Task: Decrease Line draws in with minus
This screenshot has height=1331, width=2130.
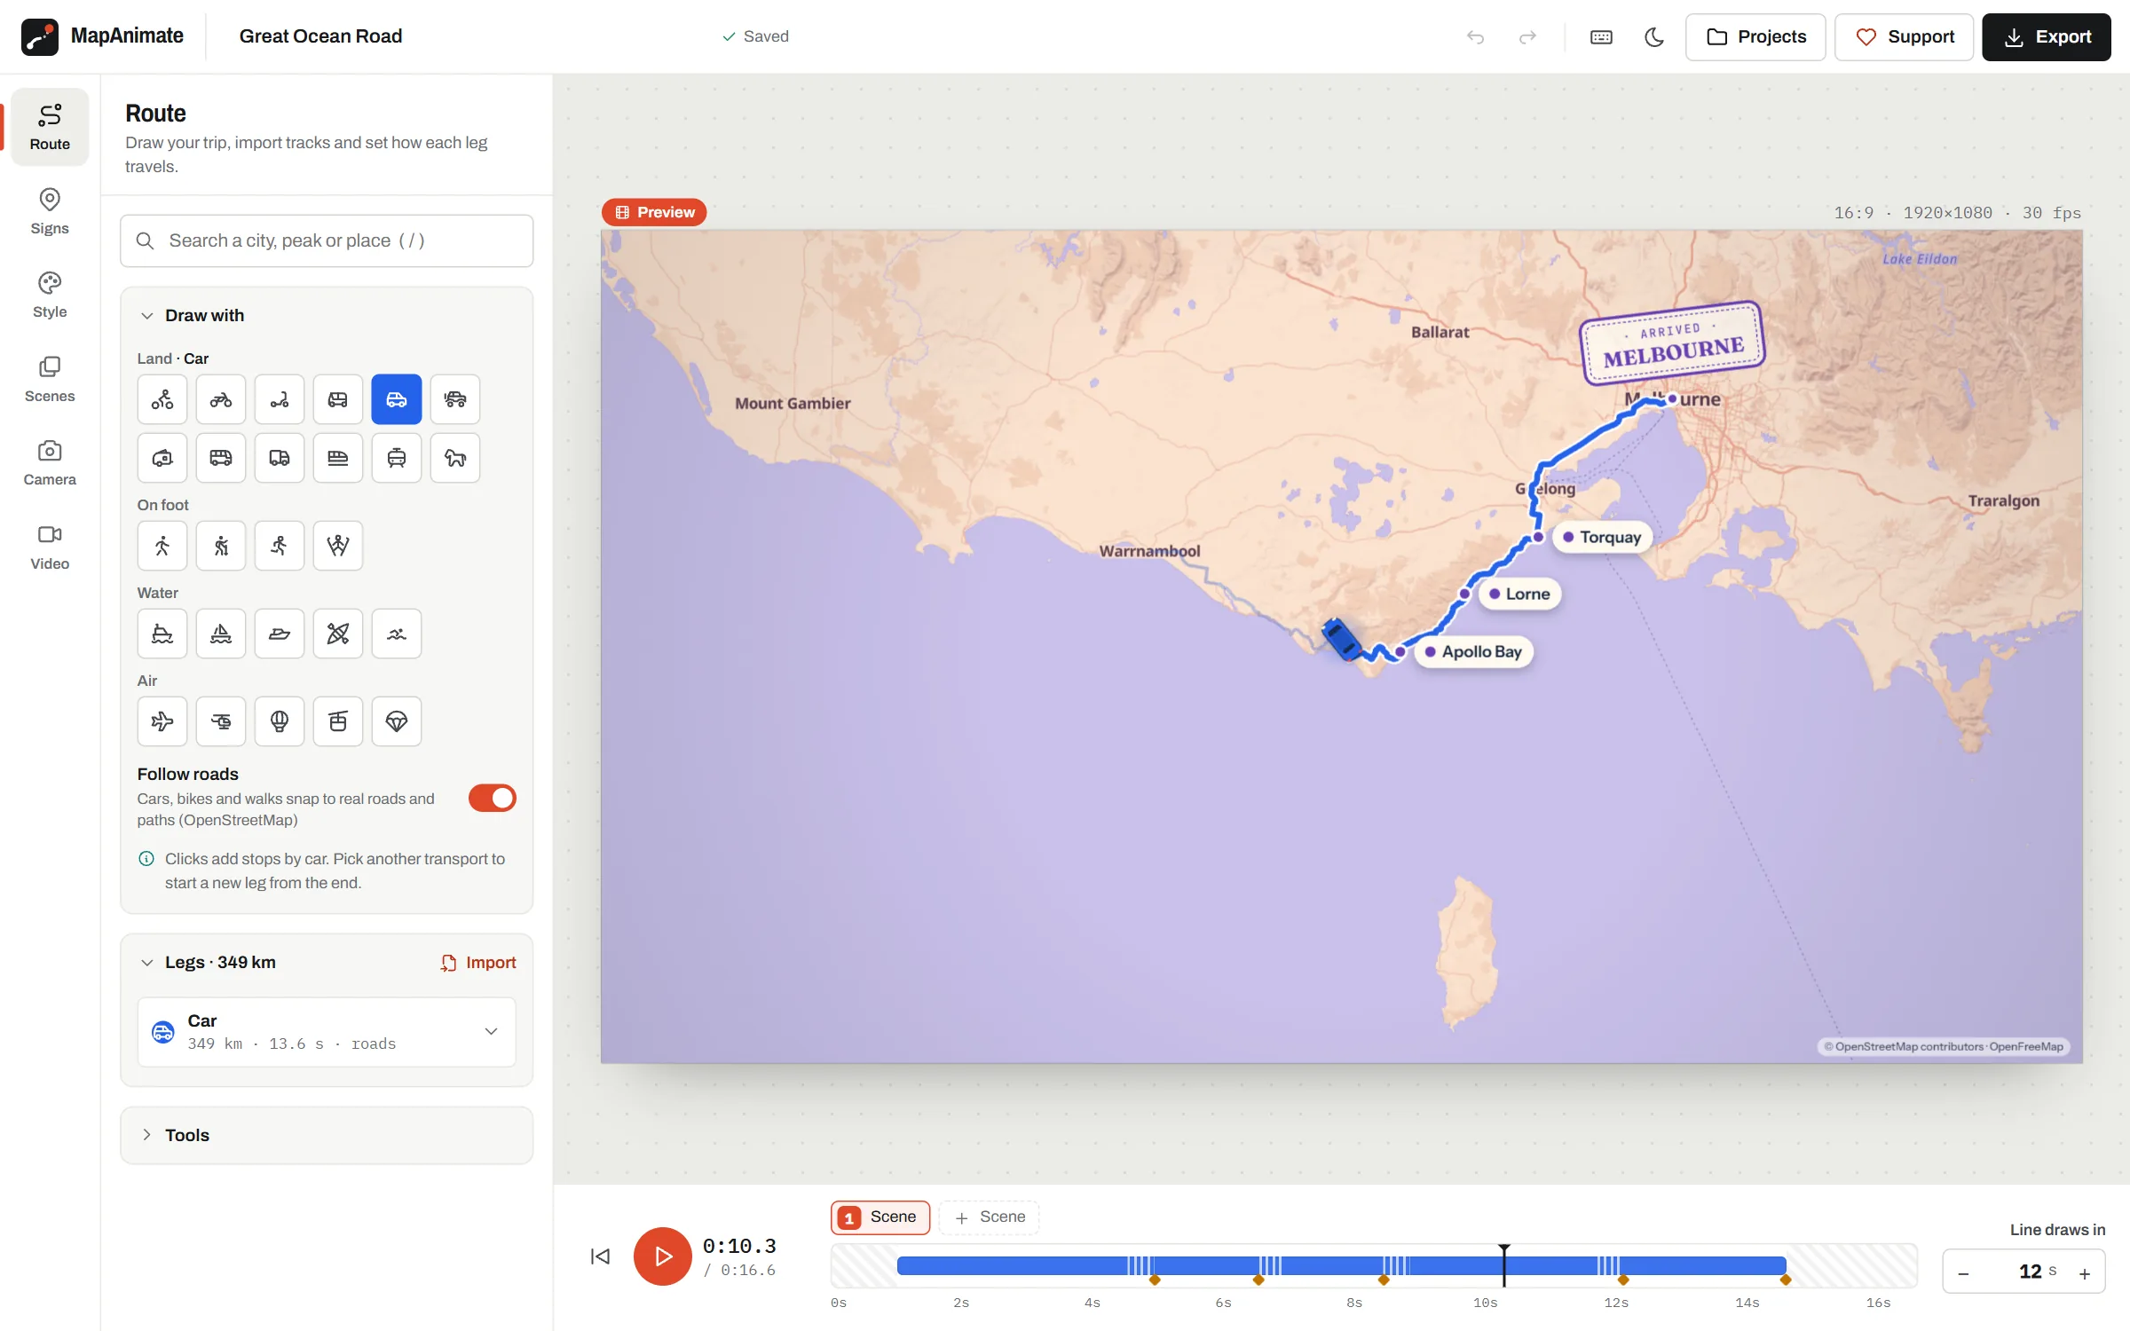Action: coord(1963,1273)
